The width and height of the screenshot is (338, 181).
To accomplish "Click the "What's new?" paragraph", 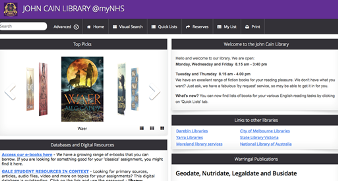I will [x=255, y=99].
